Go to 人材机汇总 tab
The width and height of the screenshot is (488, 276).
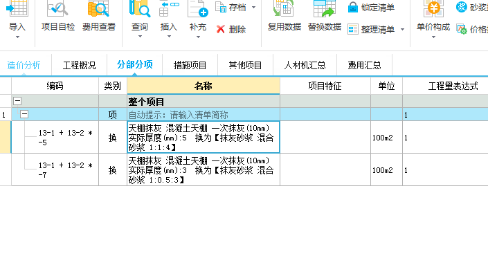click(x=305, y=65)
